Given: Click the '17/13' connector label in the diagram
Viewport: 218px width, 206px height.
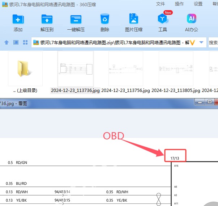Looking at the screenshot, I should [175, 158].
